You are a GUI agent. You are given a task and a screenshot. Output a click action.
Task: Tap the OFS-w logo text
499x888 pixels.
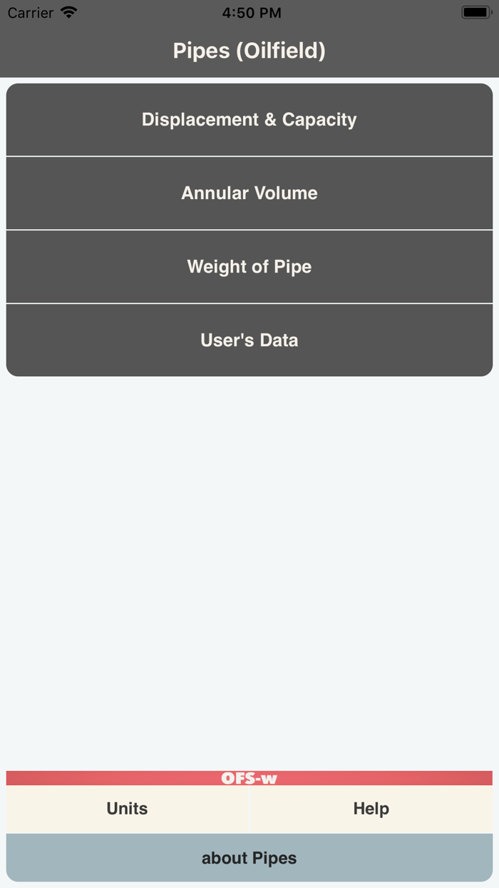pos(249,778)
